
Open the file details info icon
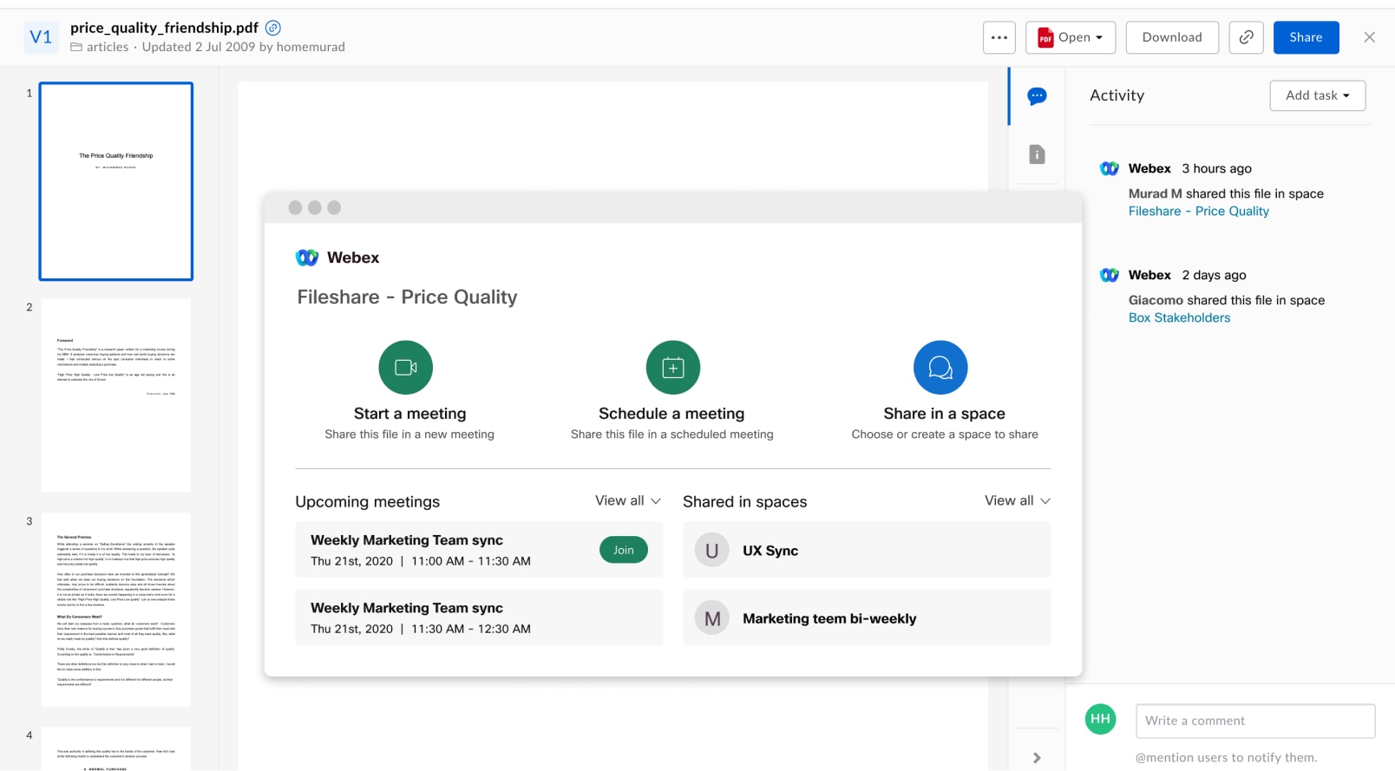click(x=1037, y=154)
